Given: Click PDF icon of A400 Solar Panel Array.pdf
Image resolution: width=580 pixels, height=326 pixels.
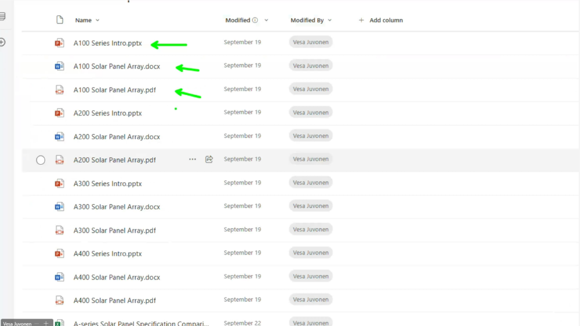Looking at the screenshot, I should (59, 301).
